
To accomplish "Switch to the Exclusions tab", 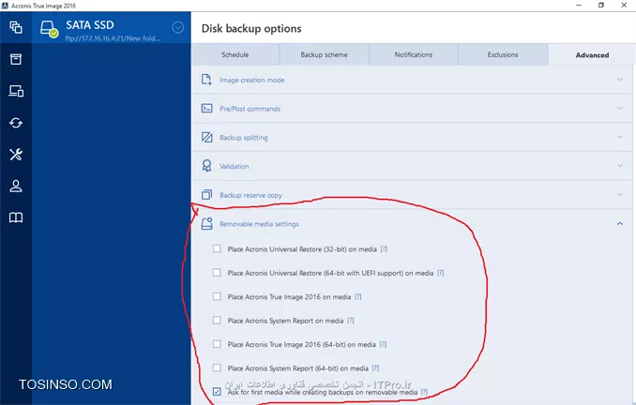I will (503, 54).
